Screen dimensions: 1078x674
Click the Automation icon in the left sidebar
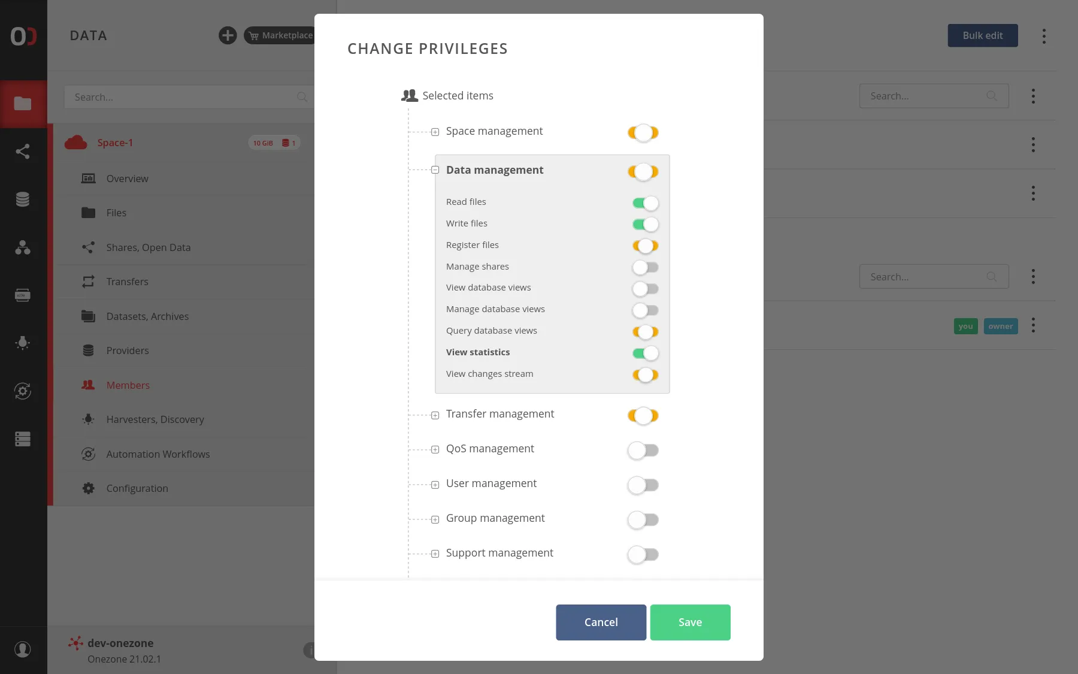[23, 391]
